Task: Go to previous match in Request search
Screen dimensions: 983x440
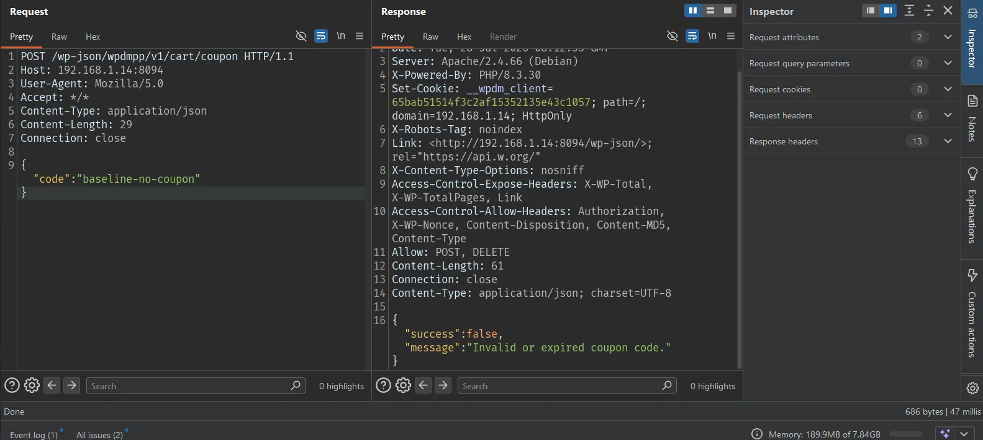Action: click(52, 385)
